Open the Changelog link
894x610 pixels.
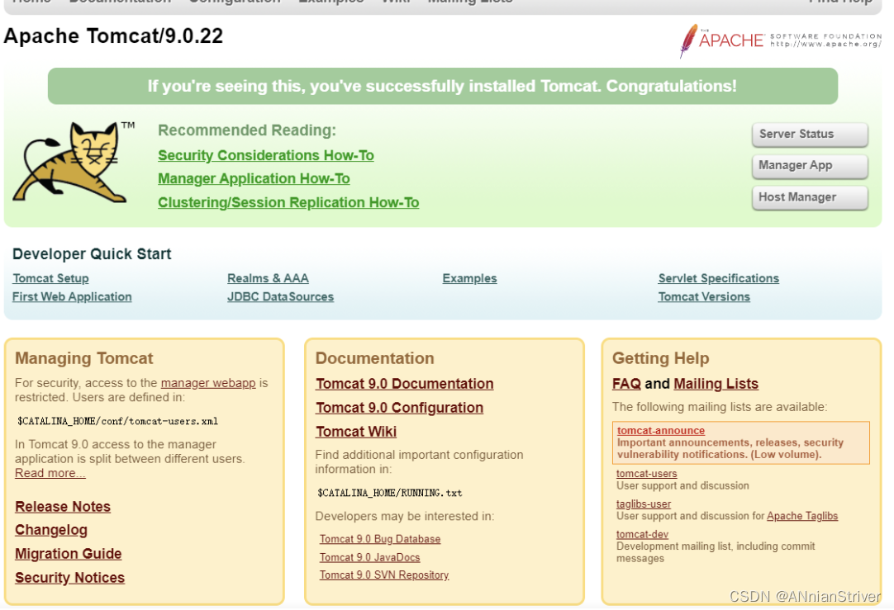click(51, 530)
